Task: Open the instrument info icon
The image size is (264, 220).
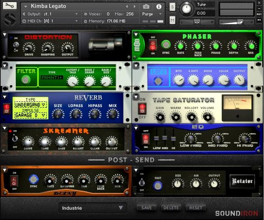Action: [x=158, y=7]
